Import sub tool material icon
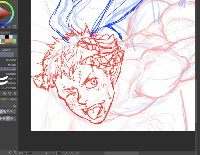200x155 pixels. [4, 93]
